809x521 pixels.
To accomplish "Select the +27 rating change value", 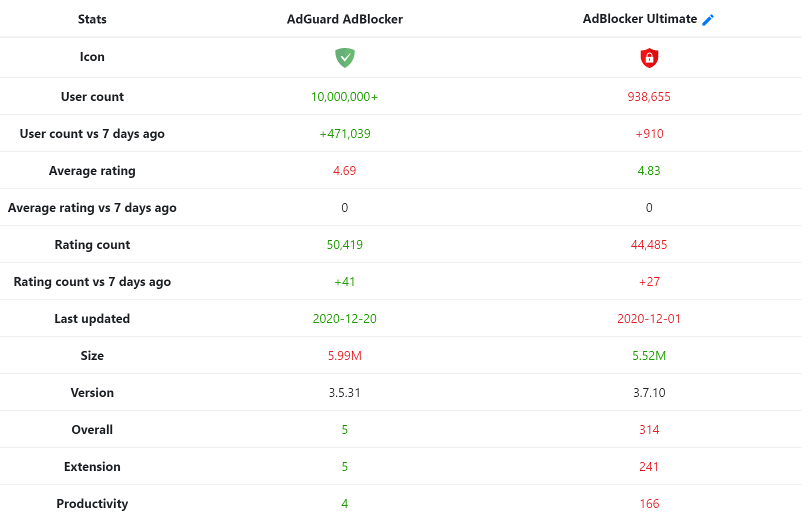I will tap(649, 282).
